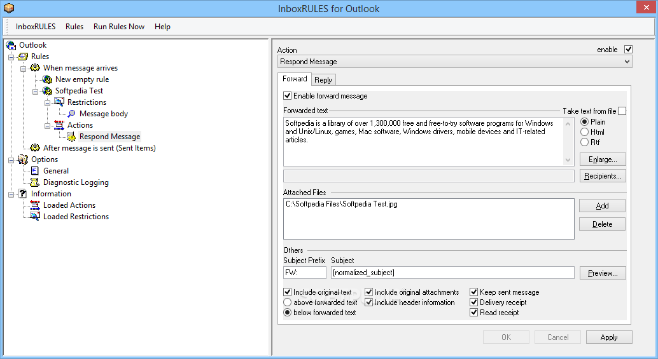Image resolution: width=658 pixels, height=359 pixels.
Task: Click the Preview... button
Action: 603,273
